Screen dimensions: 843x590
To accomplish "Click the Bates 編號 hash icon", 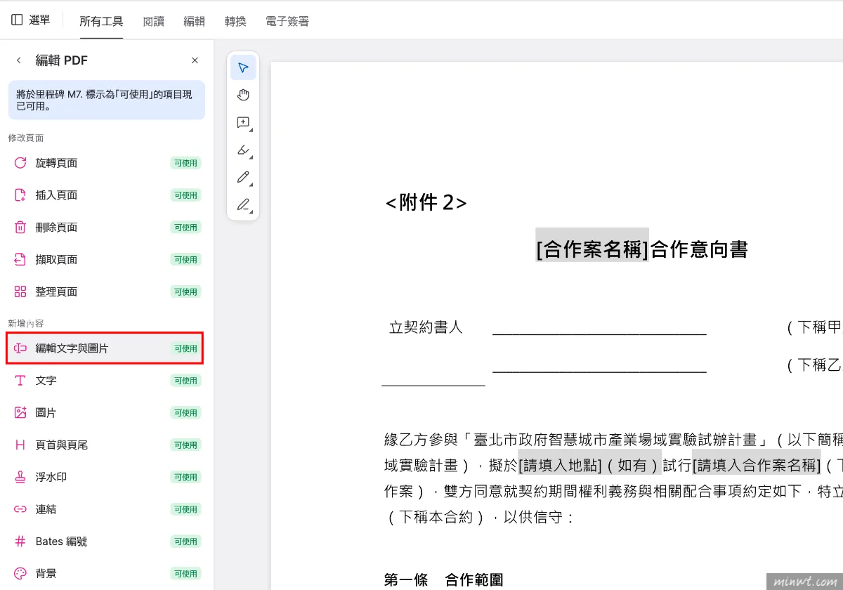I will click(x=20, y=542).
